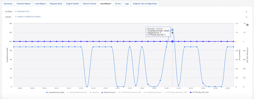This screenshot has height=99, width=254.
Task: Click the SurgeQueueLength dip point at 19:32
Action: pos(178,86)
